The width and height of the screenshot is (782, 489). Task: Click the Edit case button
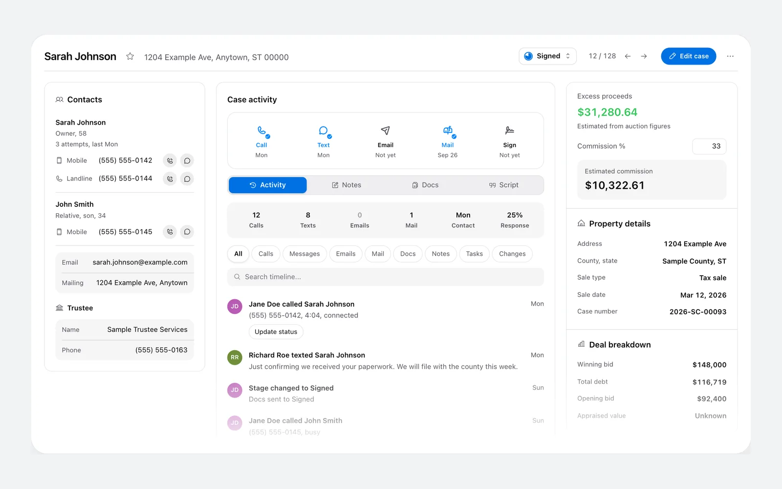(x=689, y=56)
